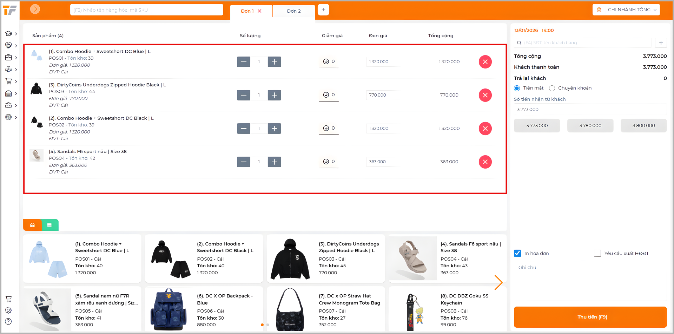Enable Yêu cầu xuất HĐĐT checkbox
This screenshot has height=334, width=674.
click(x=597, y=253)
